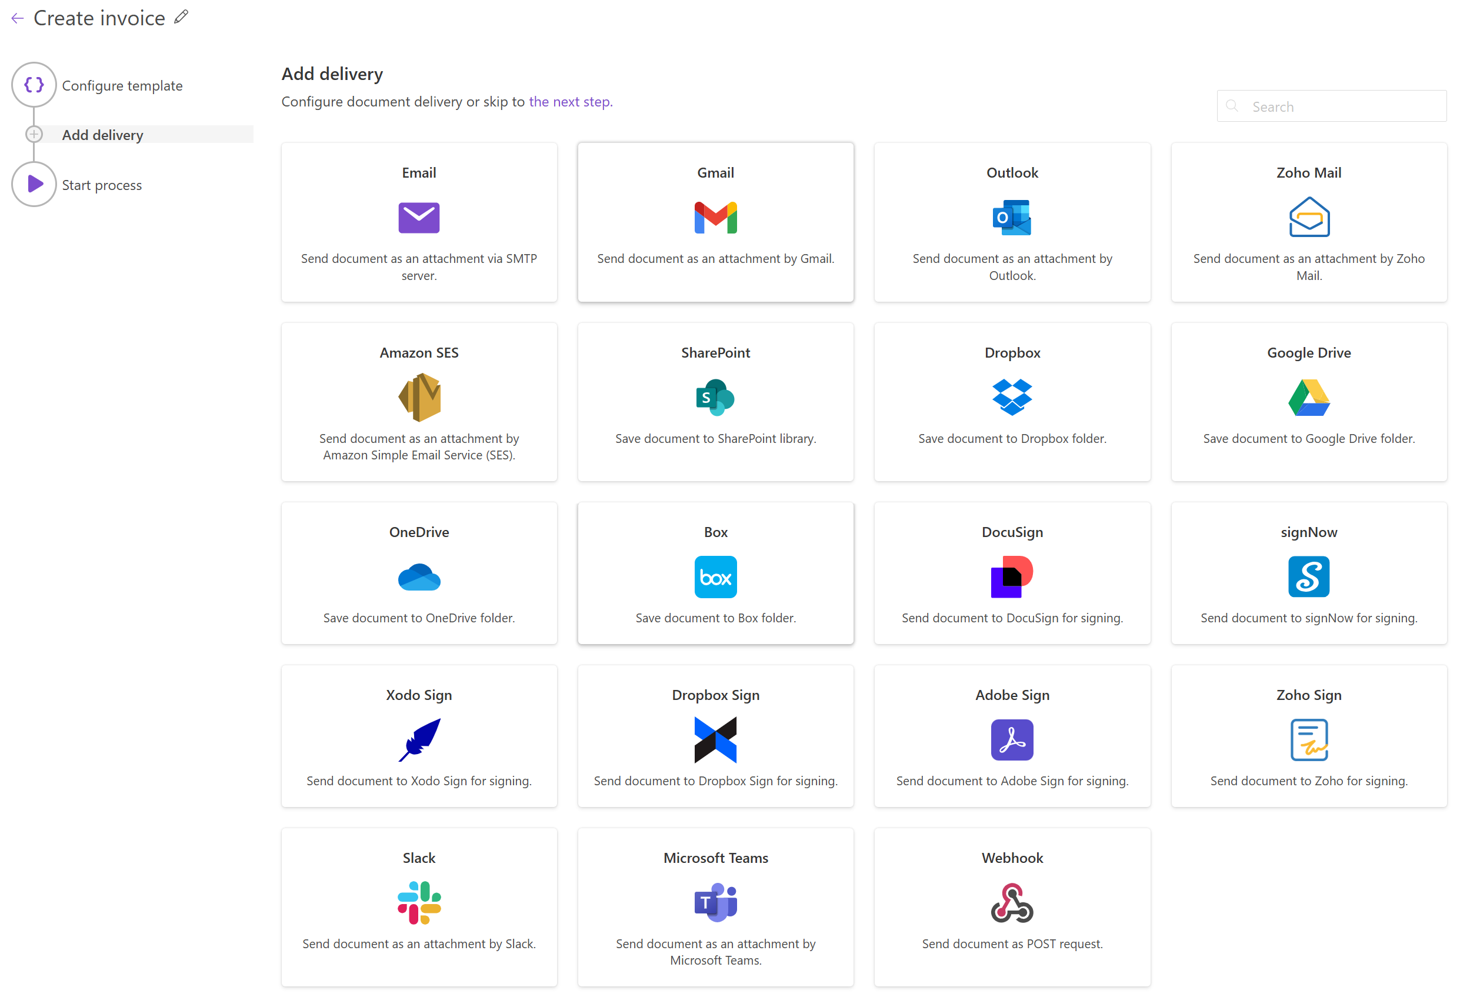Pick the Slack logo icon
Image resolution: width=1460 pixels, height=1007 pixels.
pyautogui.click(x=419, y=902)
